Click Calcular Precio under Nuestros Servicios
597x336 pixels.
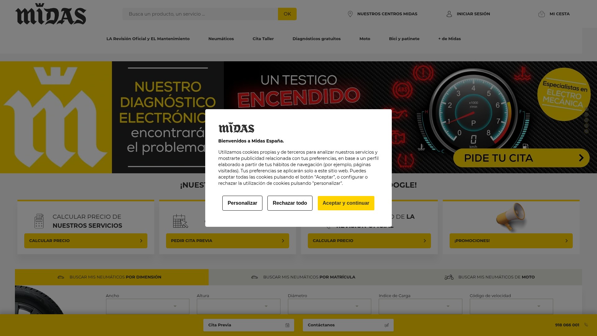pos(86,241)
